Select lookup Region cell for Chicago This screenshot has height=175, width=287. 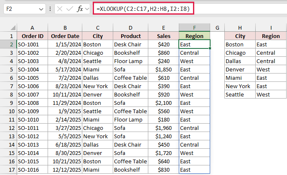pos(271,53)
